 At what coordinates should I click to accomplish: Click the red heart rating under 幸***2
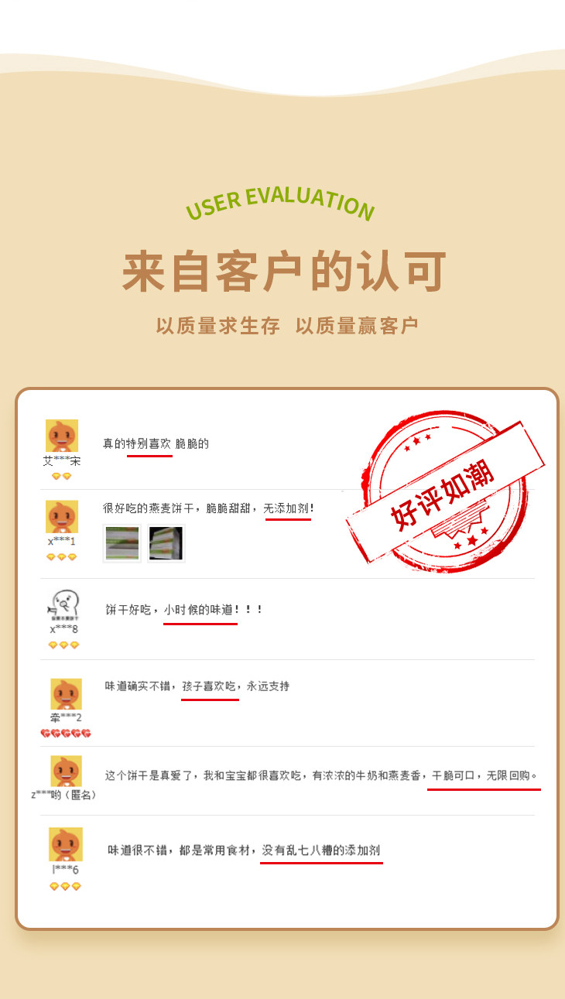tap(66, 733)
